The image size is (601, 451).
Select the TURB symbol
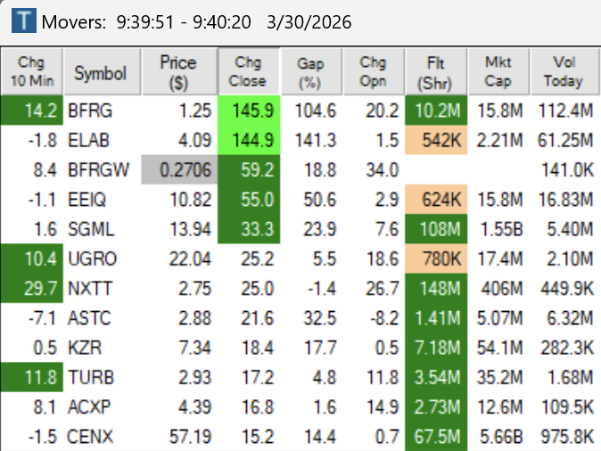point(91,377)
